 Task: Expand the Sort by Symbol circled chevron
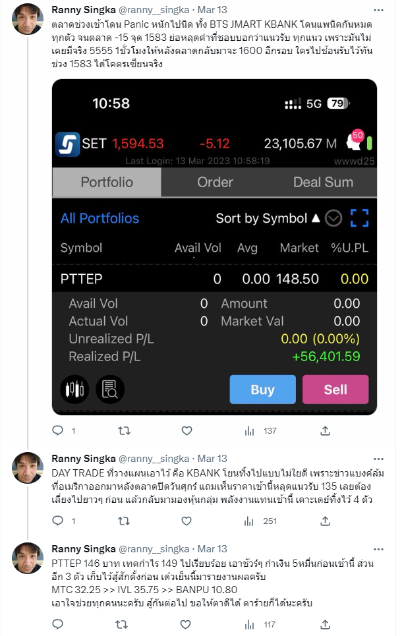pyautogui.click(x=334, y=218)
